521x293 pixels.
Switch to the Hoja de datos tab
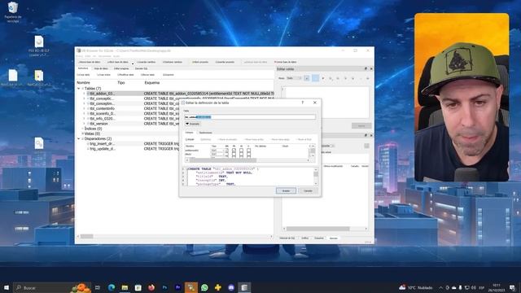point(101,68)
